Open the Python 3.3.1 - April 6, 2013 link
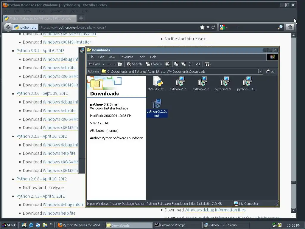This screenshot has height=229, width=305. pos(40,51)
